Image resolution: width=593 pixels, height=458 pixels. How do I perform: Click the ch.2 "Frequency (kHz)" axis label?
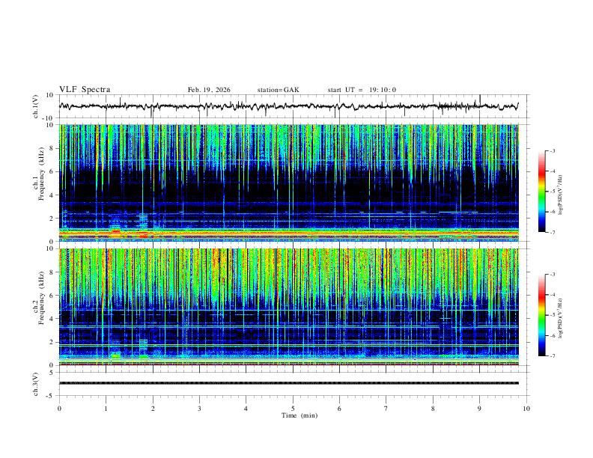[41, 298]
